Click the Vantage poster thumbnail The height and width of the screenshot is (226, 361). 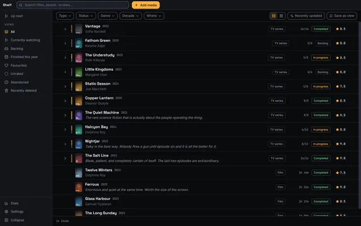(x=79, y=29)
